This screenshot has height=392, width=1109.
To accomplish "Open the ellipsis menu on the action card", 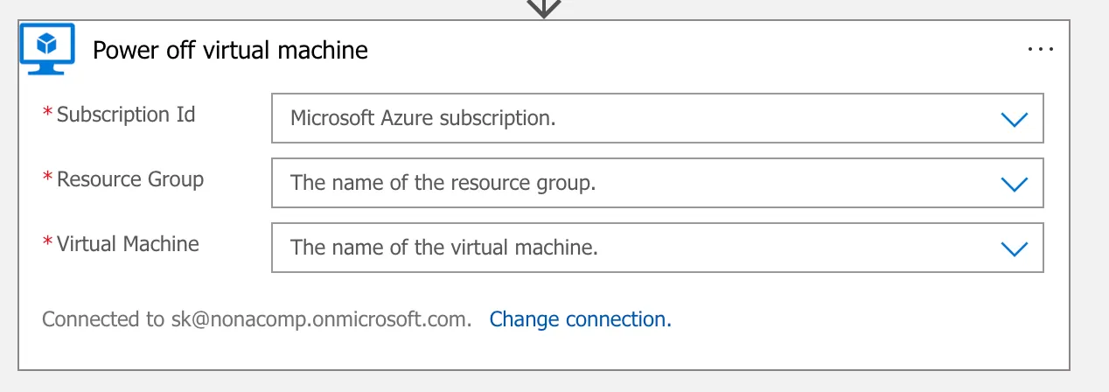I will (1040, 50).
